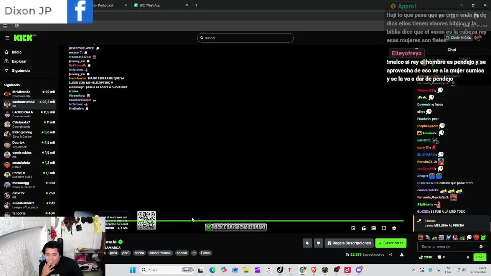Open Brave browser from taskbar
This screenshot has width=491, height=276.
314,270
